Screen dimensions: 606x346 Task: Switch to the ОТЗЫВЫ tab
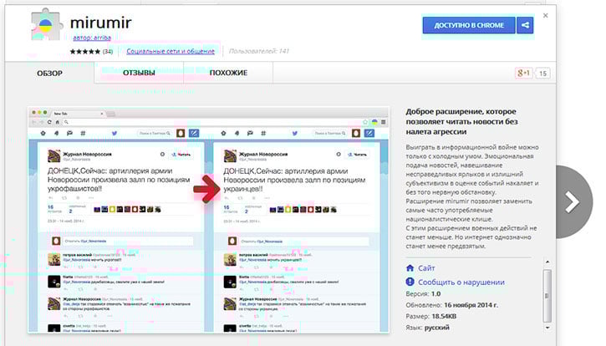139,74
